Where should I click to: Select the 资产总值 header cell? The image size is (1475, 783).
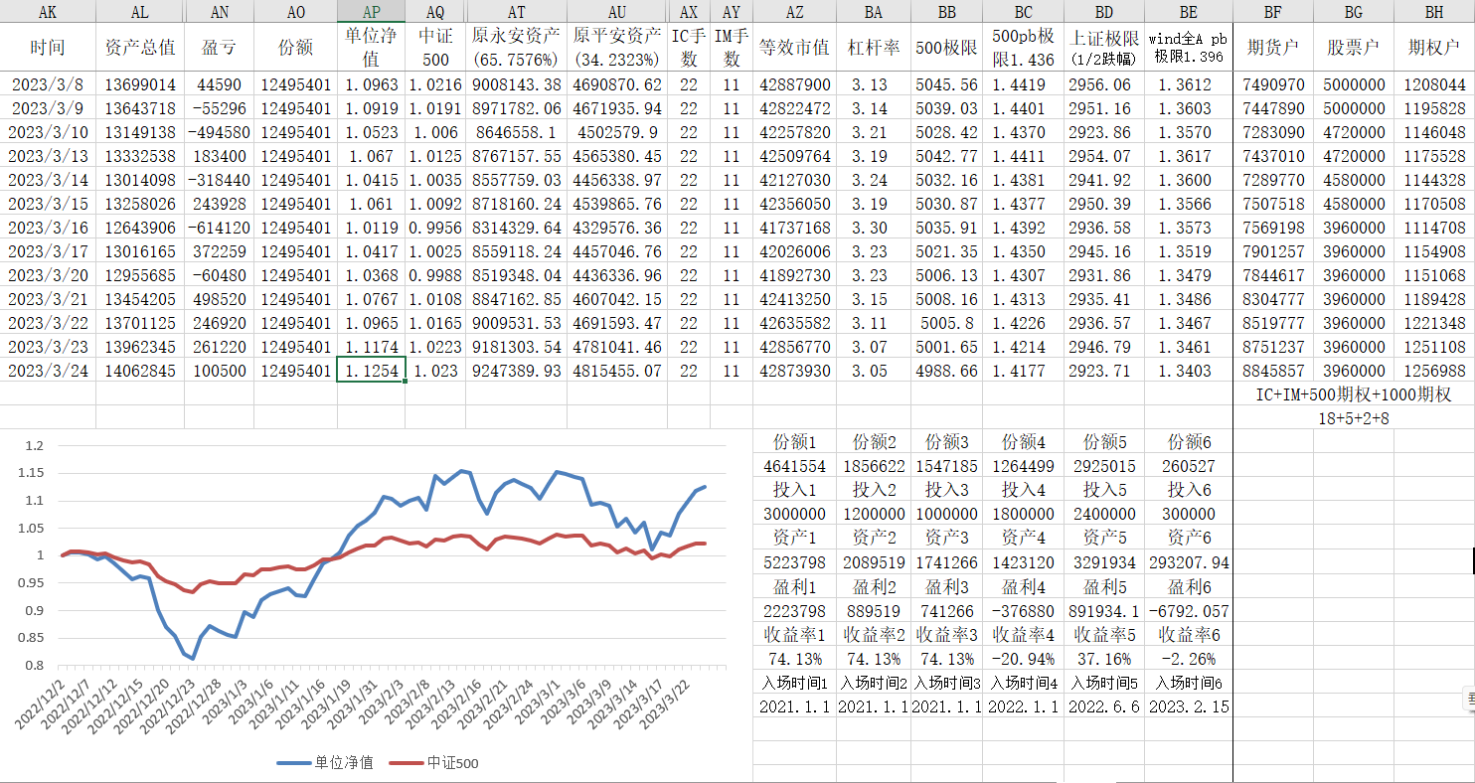pos(140,48)
